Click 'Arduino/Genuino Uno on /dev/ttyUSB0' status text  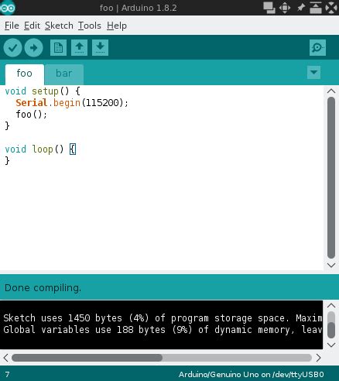click(251, 374)
